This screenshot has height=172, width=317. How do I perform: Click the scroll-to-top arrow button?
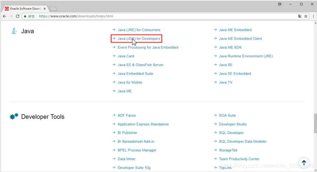(x=304, y=163)
